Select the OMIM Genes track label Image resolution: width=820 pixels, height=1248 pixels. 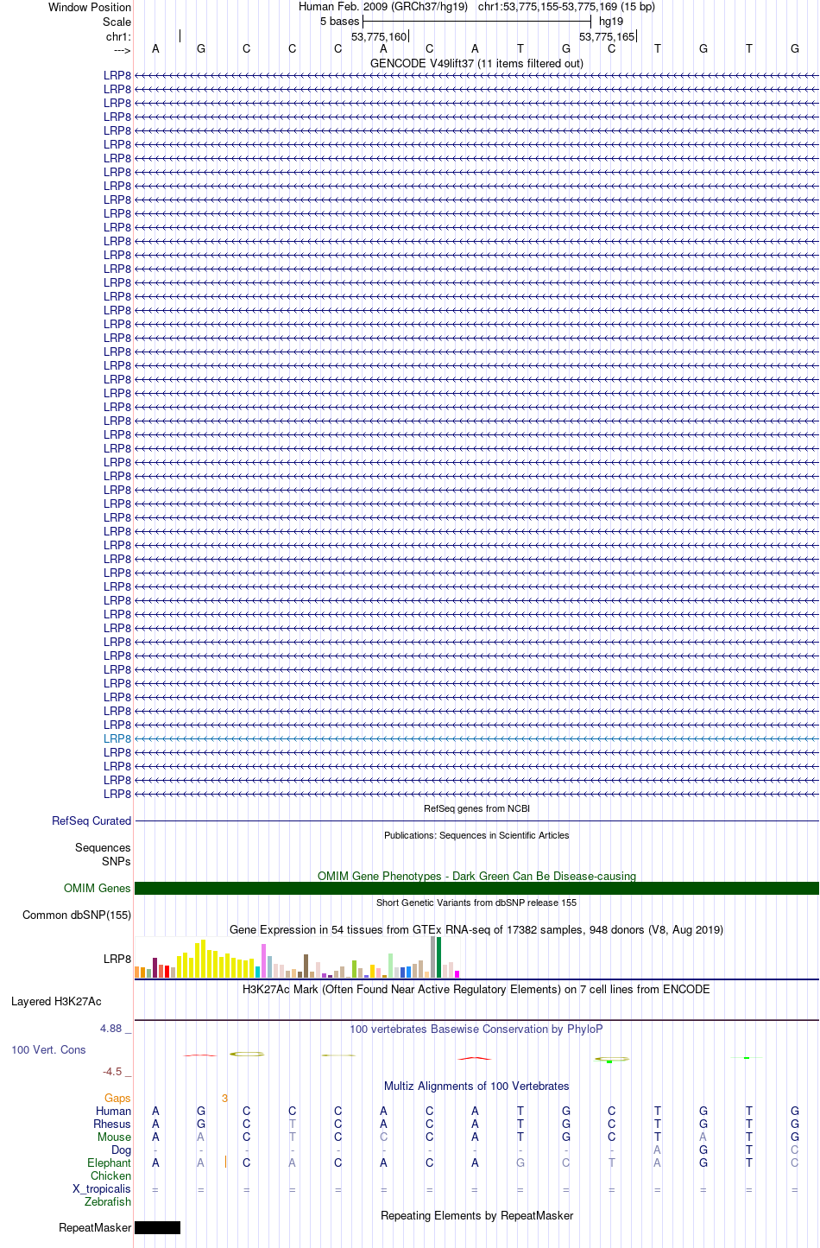coord(98,889)
